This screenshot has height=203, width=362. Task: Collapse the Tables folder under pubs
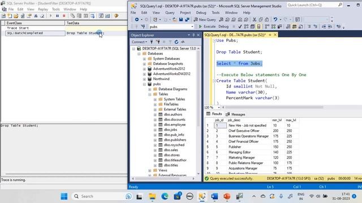149,94
